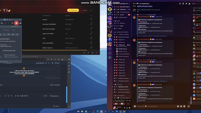Viewport: 201px width, 113px height.
Task: Open the three-dot more menu in music player
Action: (91, 10)
